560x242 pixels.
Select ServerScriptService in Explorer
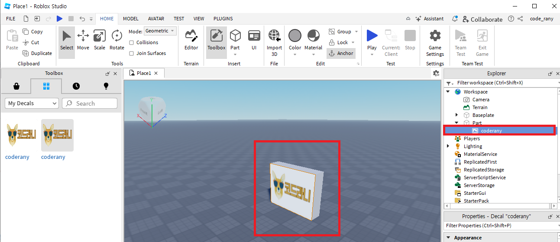[485, 177]
